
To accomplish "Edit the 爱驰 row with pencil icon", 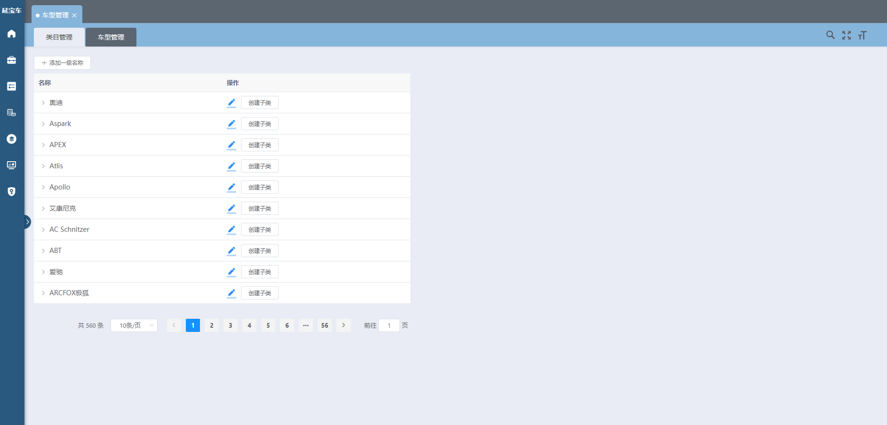I will coord(232,272).
